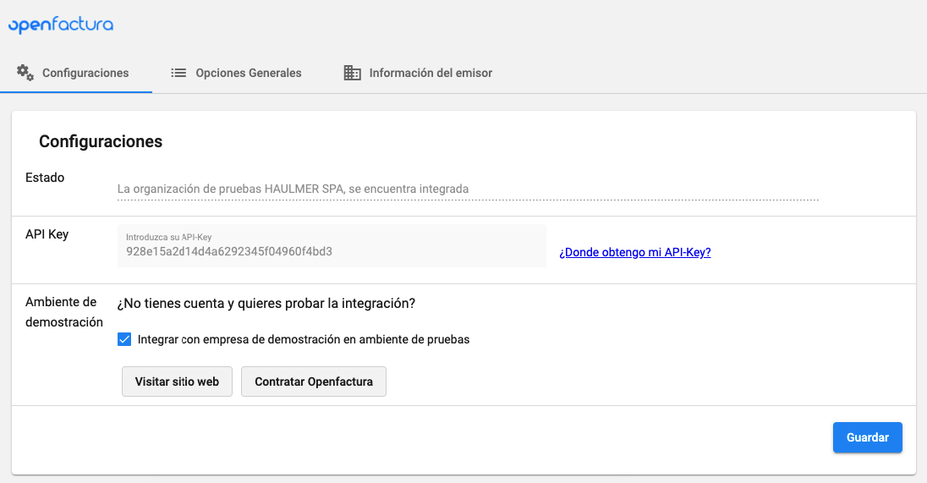Click the building icon beside Información del emisor
927x483 pixels.
pos(353,73)
